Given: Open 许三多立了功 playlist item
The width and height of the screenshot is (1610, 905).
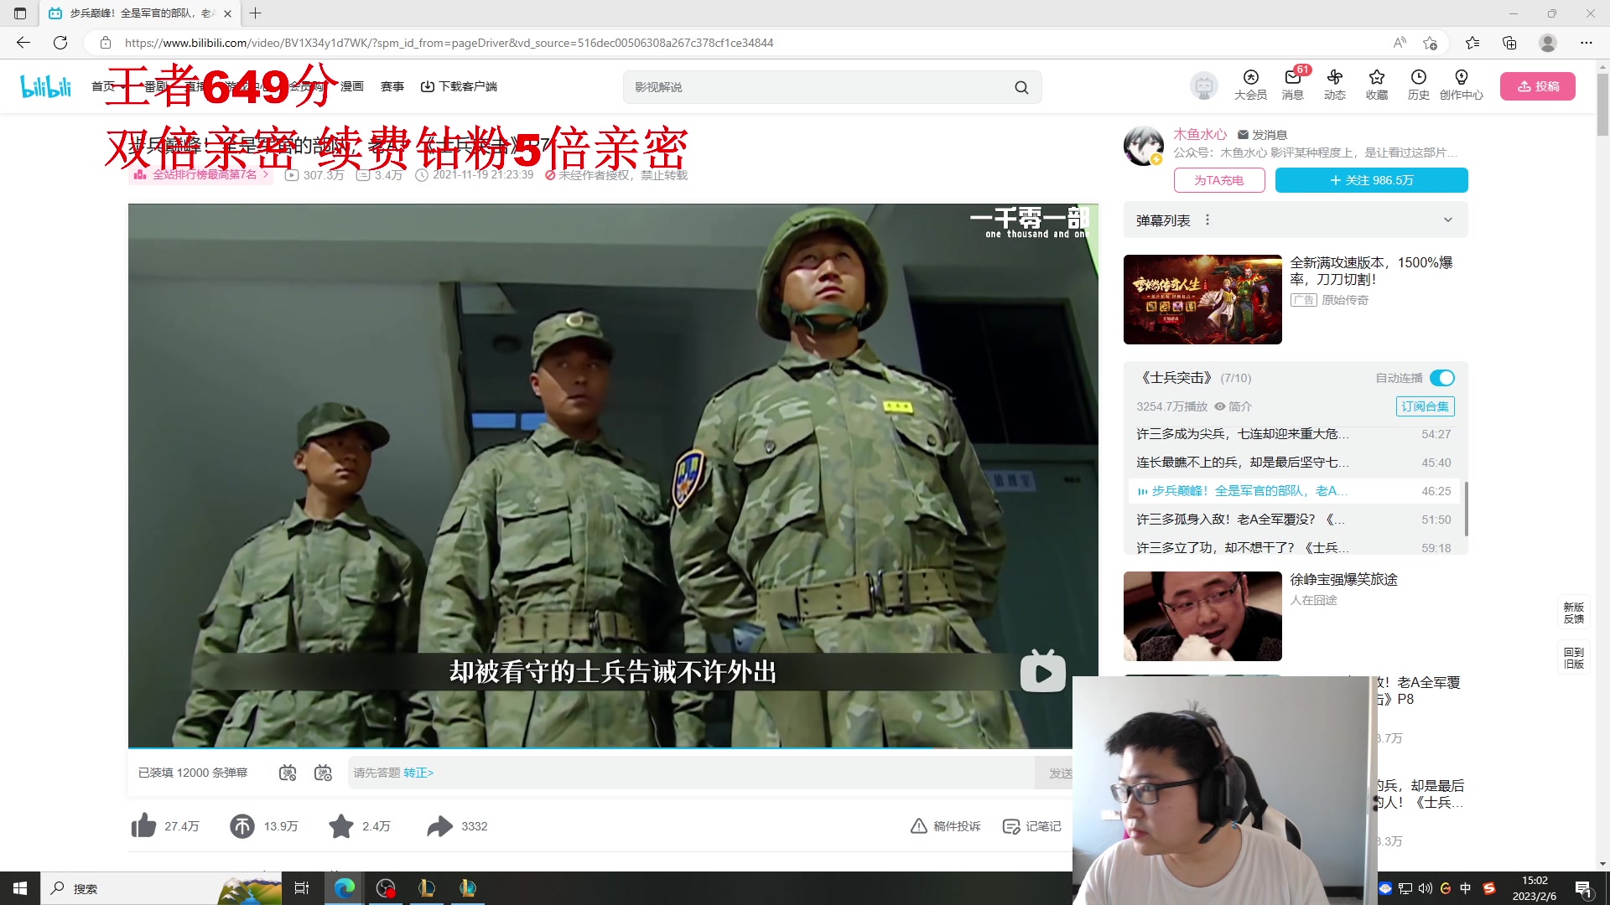Looking at the screenshot, I should [1293, 548].
